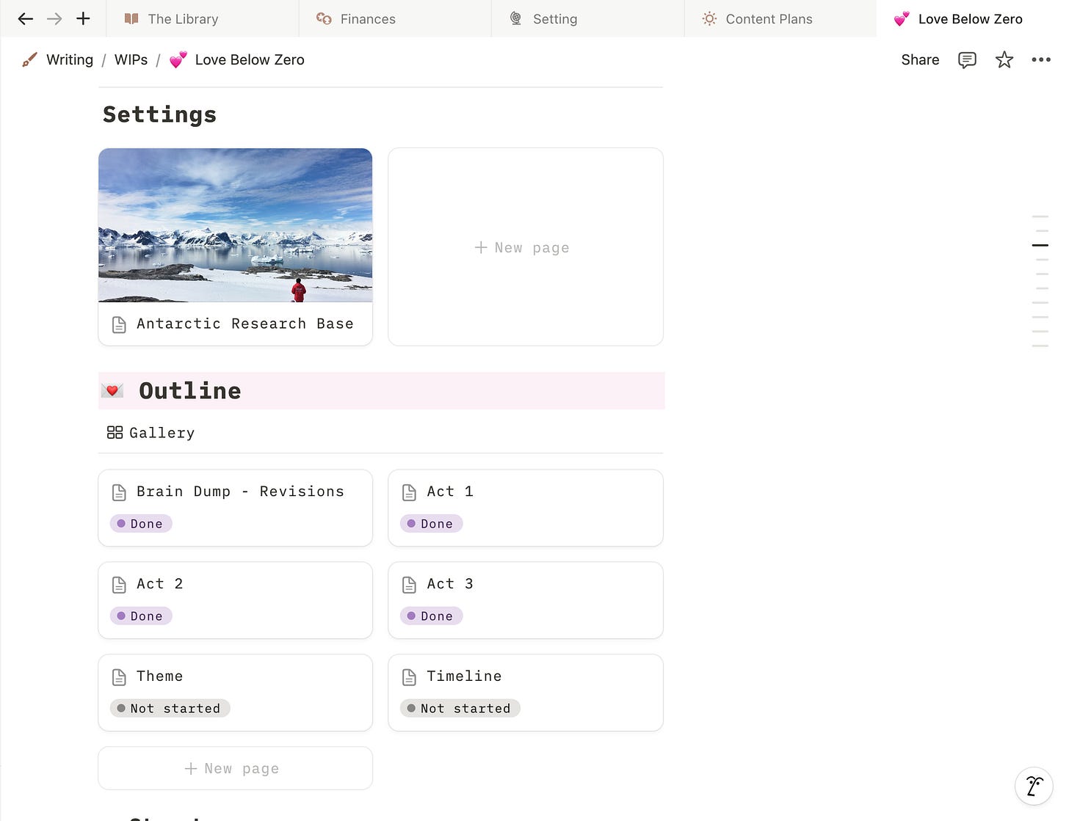This screenshot has width=1069, height=821.
Task: Click the sun icon on Content Plans tab
Action: pos(709,19)
